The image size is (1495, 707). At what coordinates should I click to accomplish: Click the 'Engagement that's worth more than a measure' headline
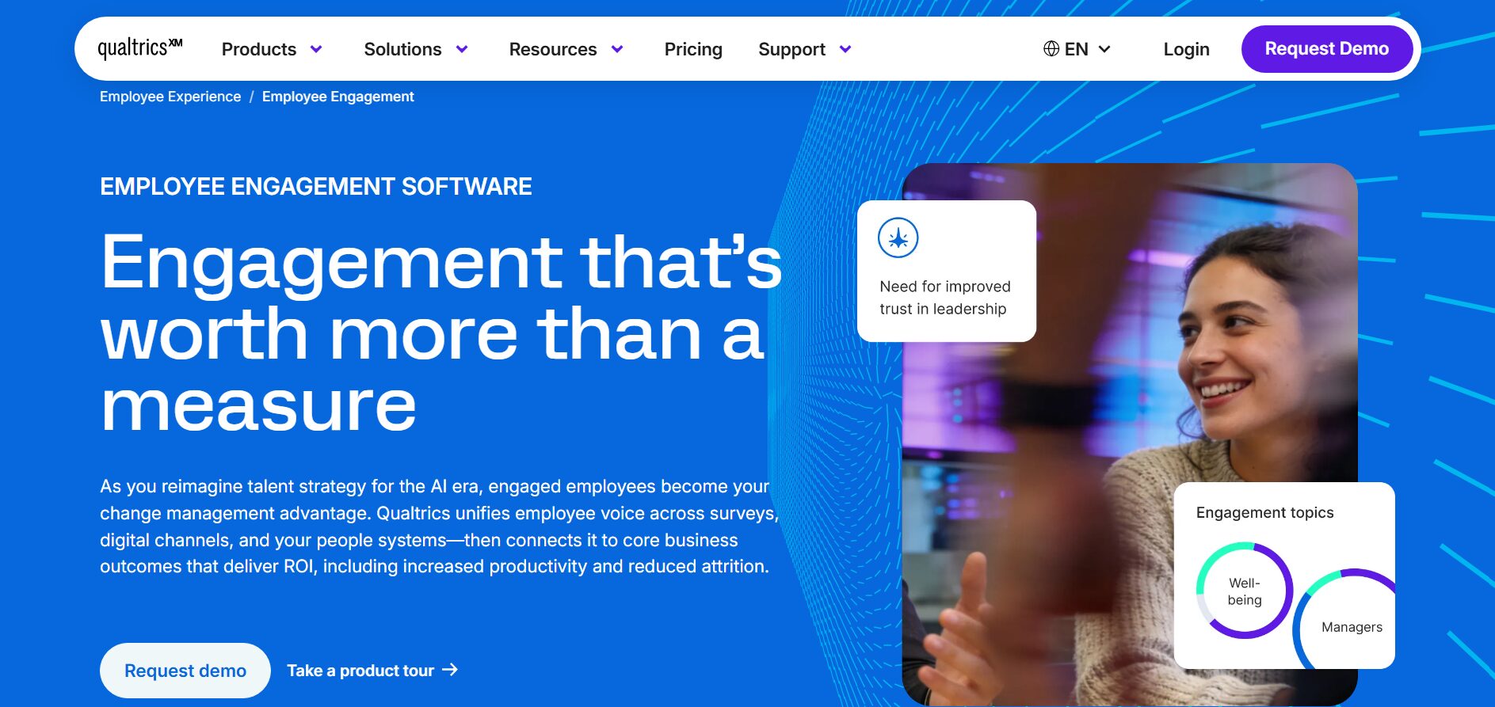click(x=441, y=333)
